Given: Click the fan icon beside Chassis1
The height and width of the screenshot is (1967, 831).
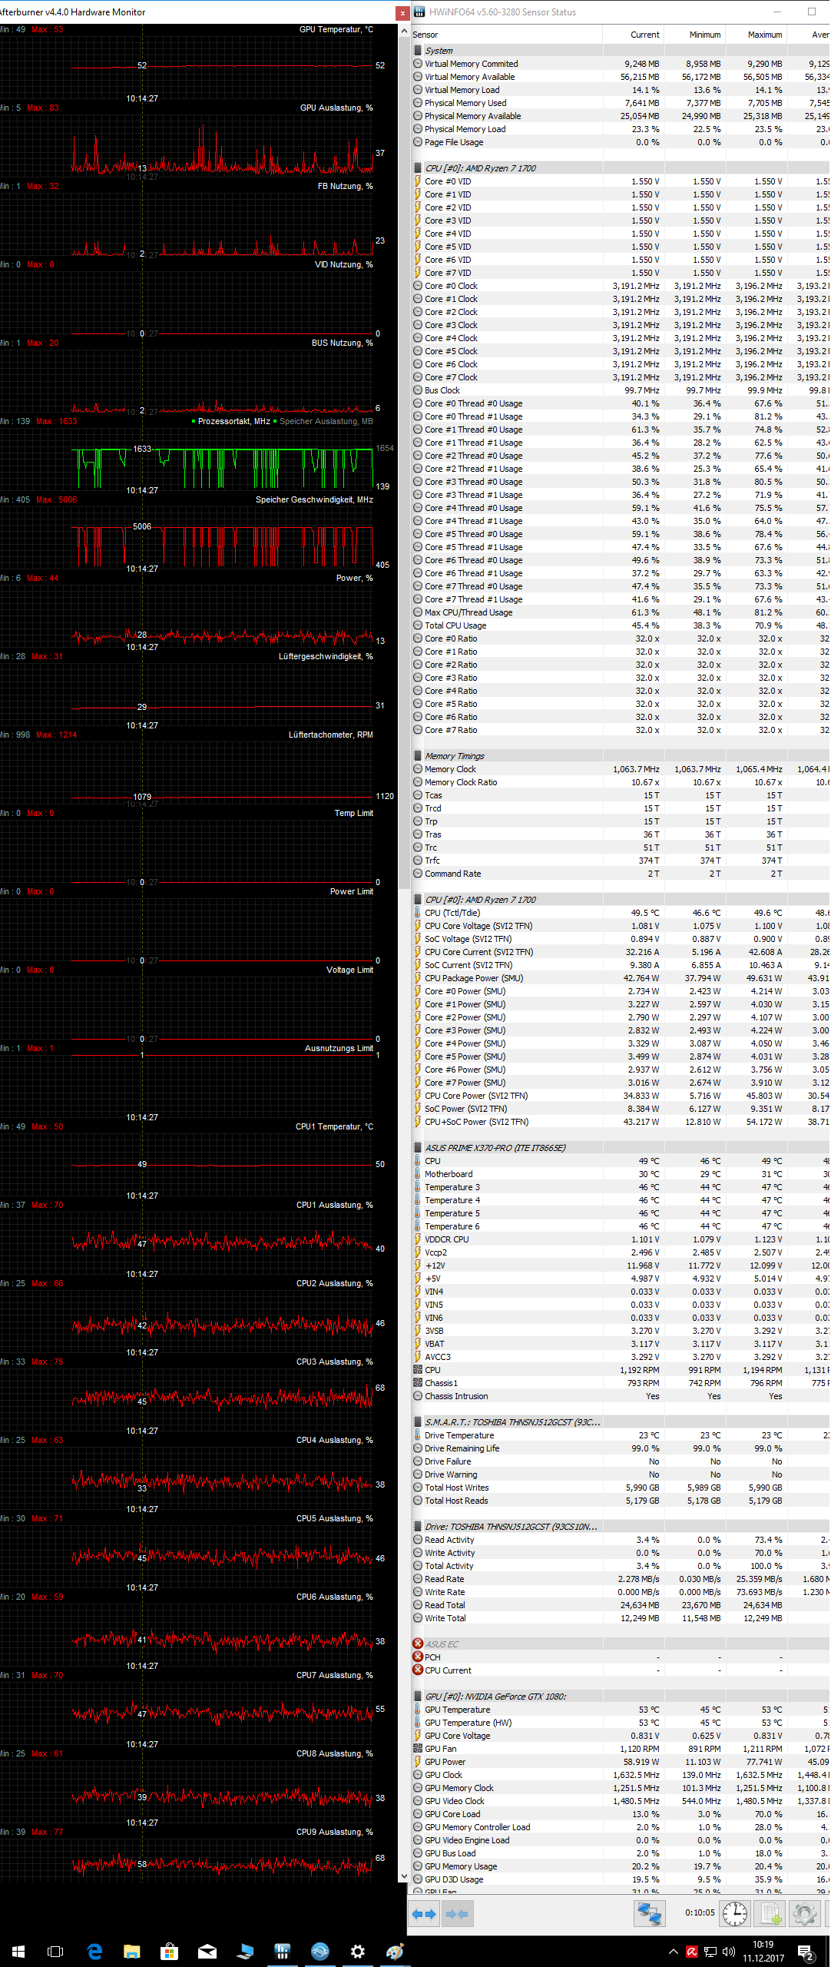Looking at the screenshot, I should [418, 1383].
